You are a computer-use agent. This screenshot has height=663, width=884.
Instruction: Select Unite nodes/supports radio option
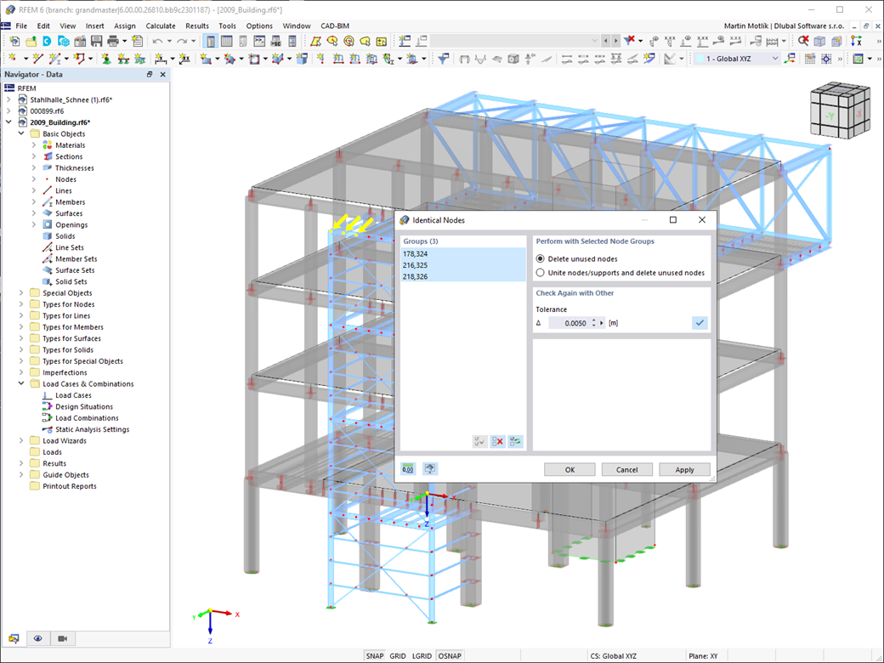tap(620, 273)
